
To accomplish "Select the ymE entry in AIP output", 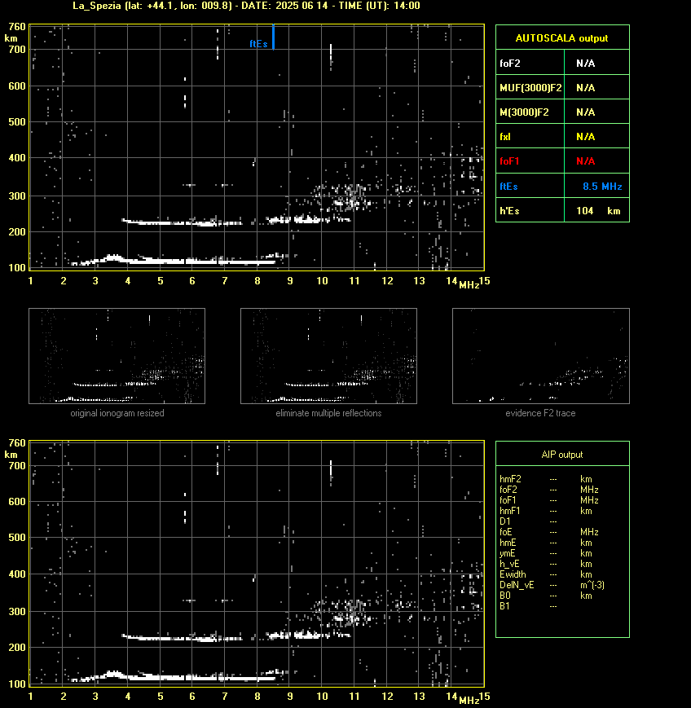I will [x=507, y=553].
